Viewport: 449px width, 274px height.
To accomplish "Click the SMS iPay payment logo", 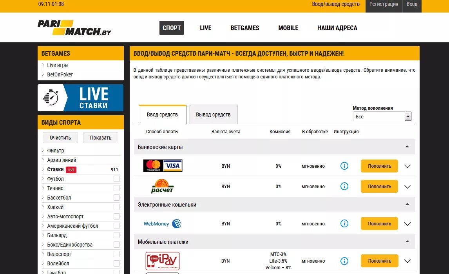I will tap(162, 261).
